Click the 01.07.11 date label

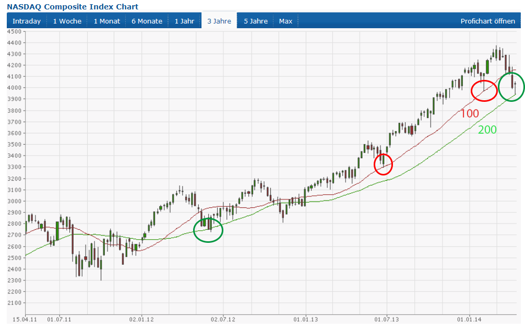tap(59, 319)
